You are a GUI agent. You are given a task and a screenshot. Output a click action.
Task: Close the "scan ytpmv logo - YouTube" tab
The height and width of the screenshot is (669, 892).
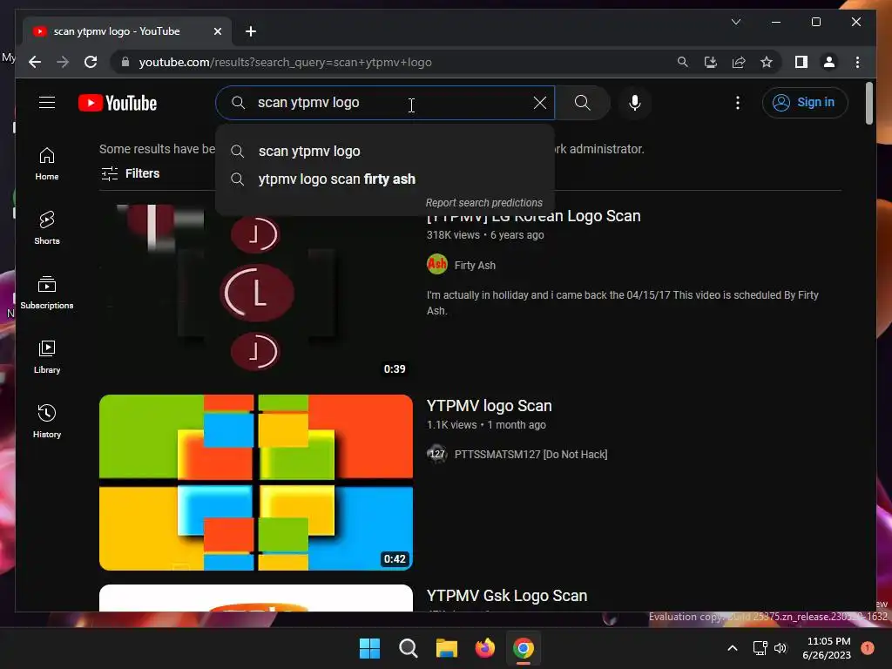pos(217,31)
